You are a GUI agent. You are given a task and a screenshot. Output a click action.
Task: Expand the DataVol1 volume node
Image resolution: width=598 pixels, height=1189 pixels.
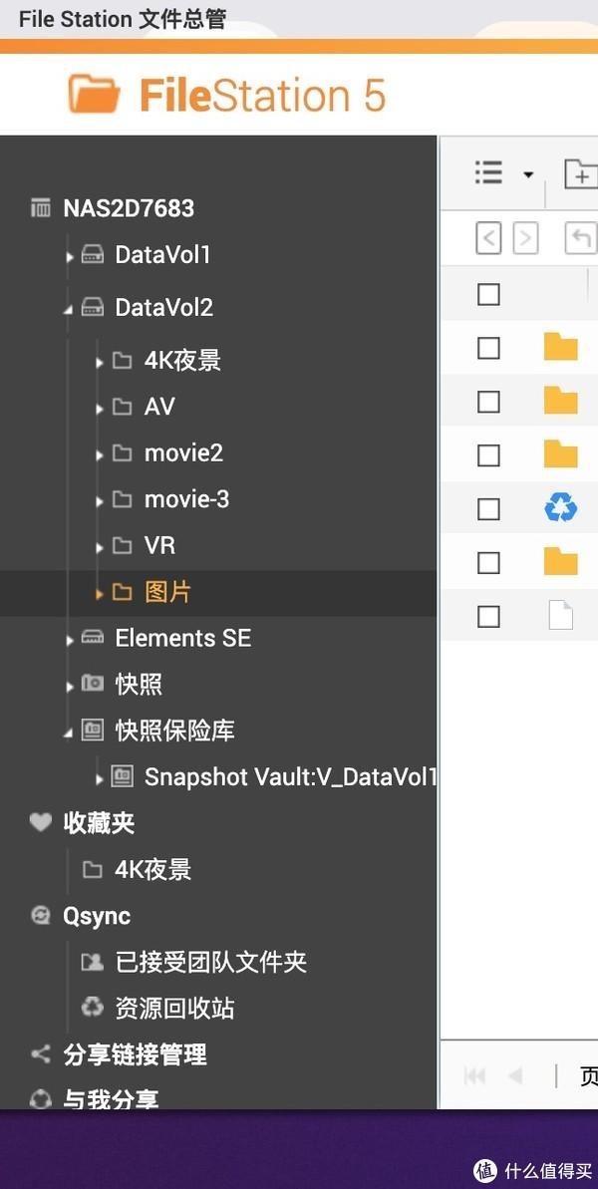pyautogui.click(x=70, y=256)
